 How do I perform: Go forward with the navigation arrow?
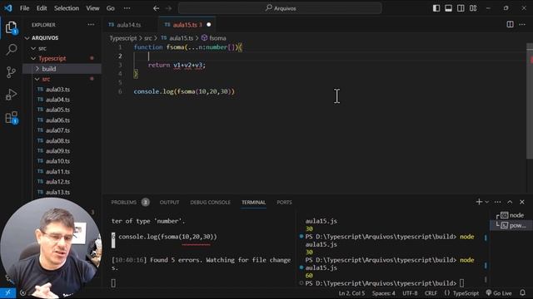pos(168,8)
